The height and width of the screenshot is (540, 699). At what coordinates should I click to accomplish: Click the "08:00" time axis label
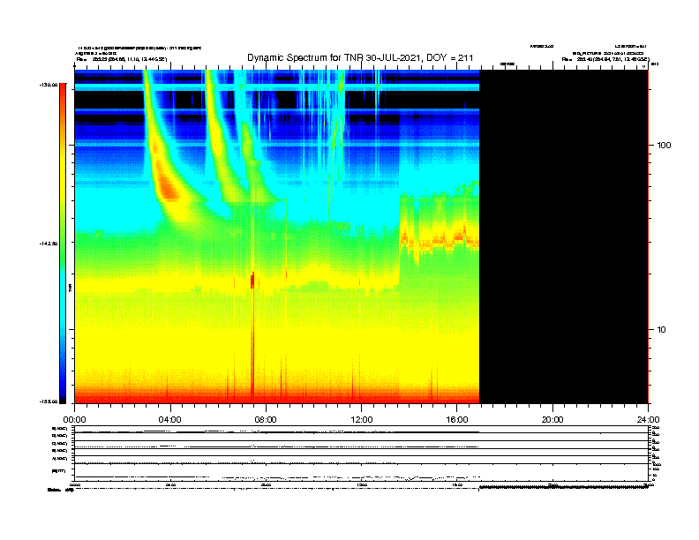266,420
